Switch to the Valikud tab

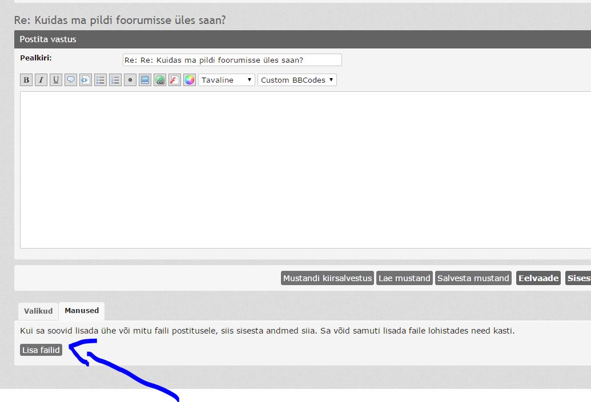(38, 311)
